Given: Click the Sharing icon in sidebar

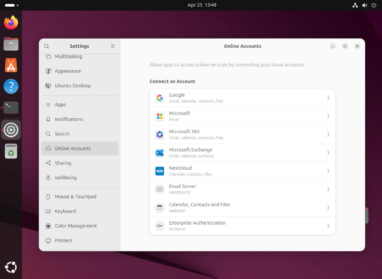Looking at the screenshot, I should click(48, 163).
